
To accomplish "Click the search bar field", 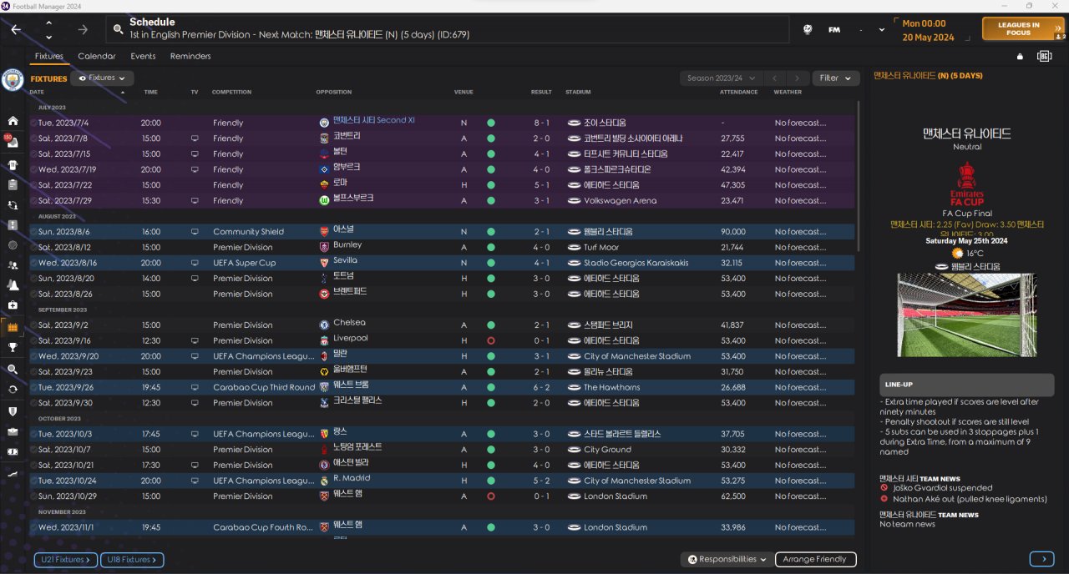I will point(448,29).
